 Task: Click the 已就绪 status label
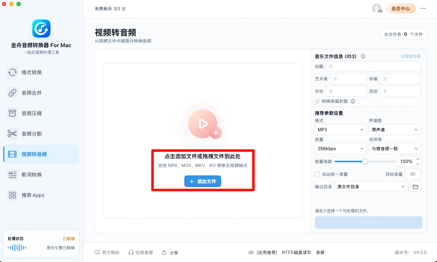click(69, 239)
